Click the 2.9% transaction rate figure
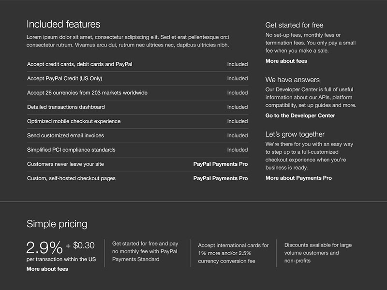This screenshot has height=290, width=387. [x=45, y=247]
